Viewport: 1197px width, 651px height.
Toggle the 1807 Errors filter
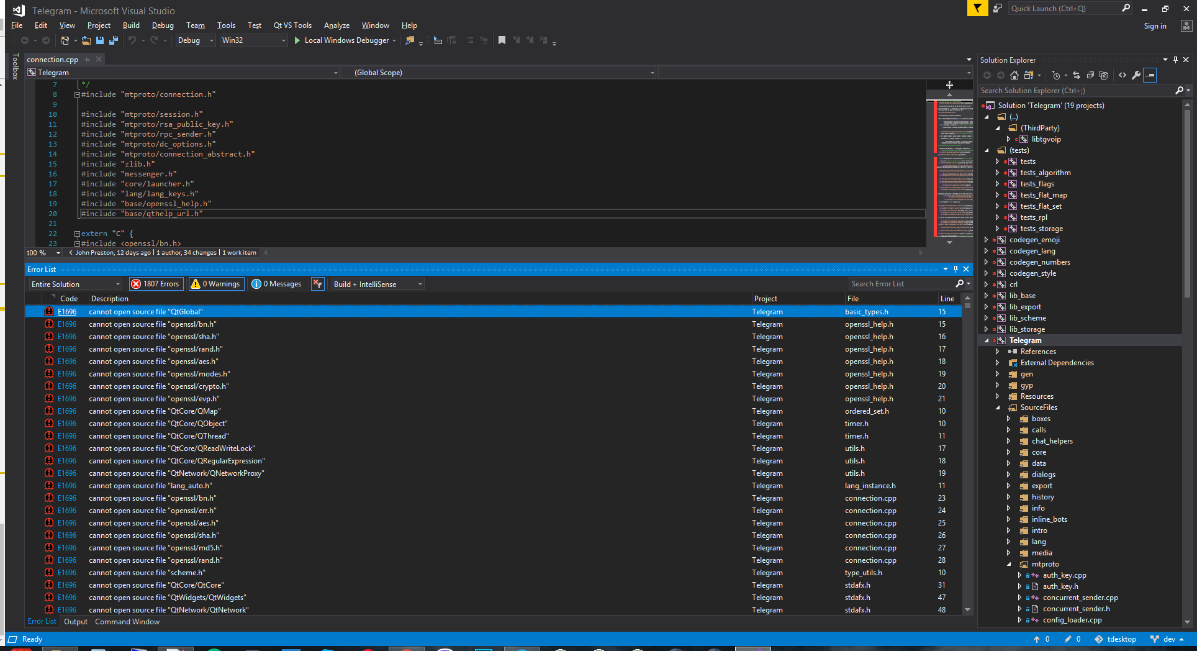[156, 284]
